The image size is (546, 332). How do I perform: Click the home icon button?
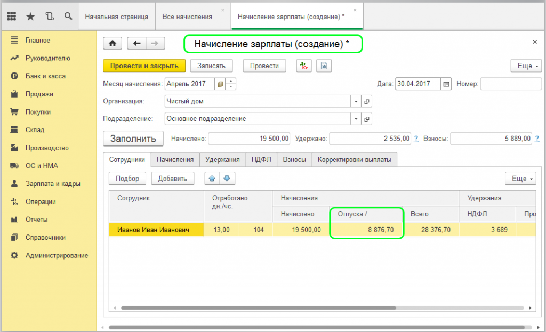[113, 44]
